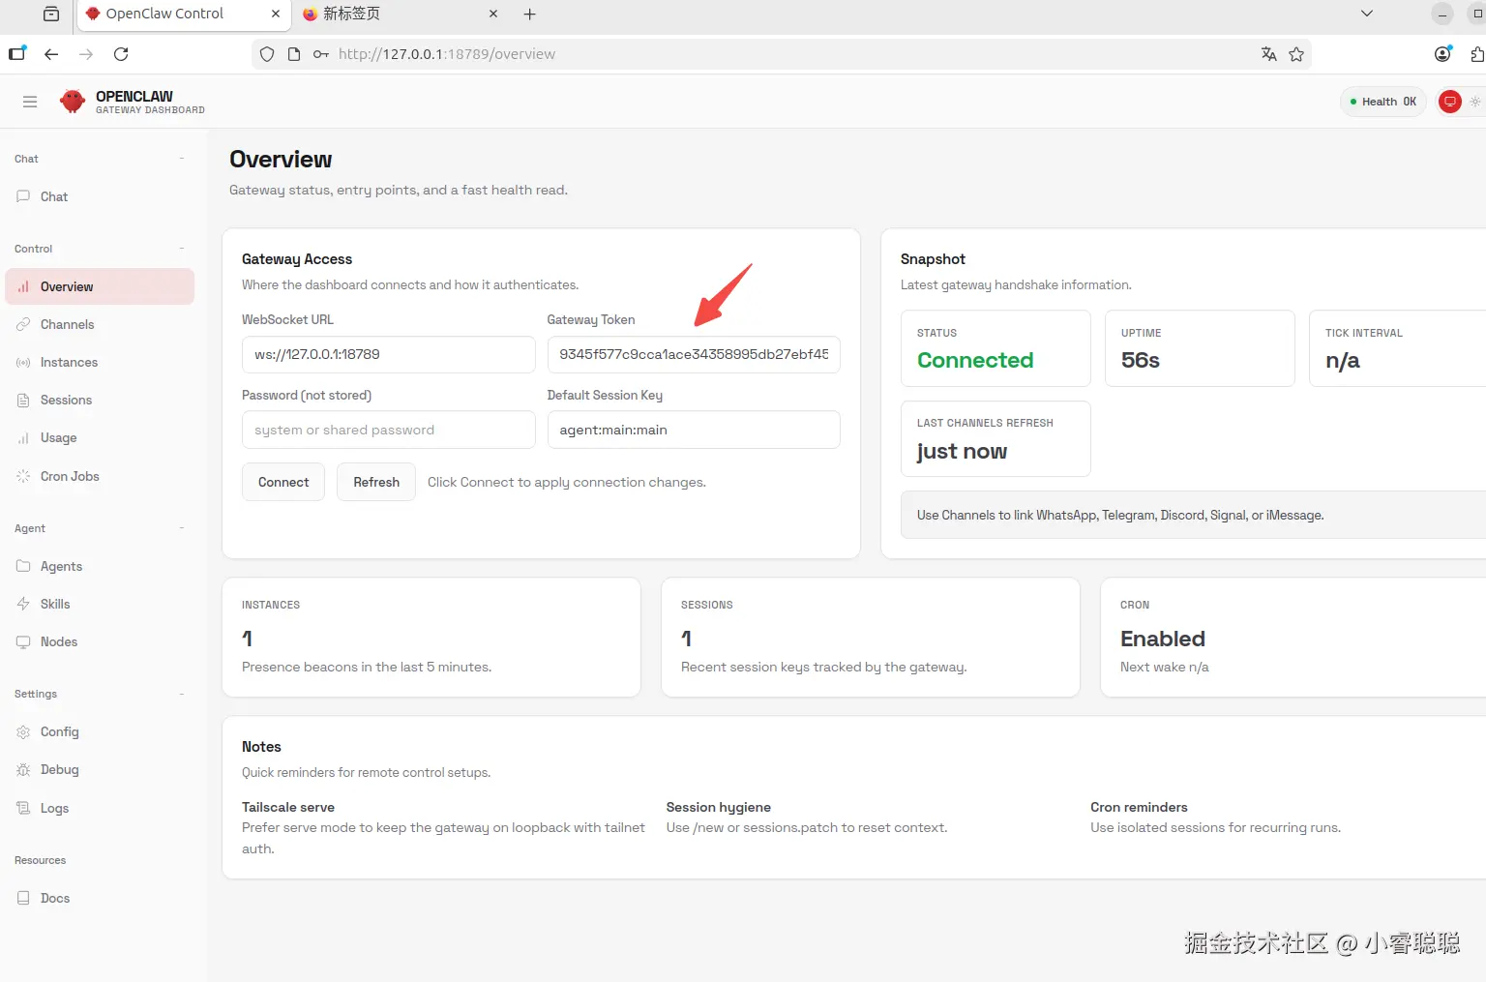Click the Nodes monitor icon

pyautogui.click(x=23, y=641)
